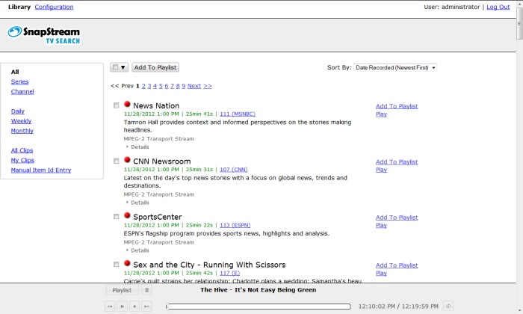Open the Sort By dropdown
523x314 pixels.
point(395,67)
